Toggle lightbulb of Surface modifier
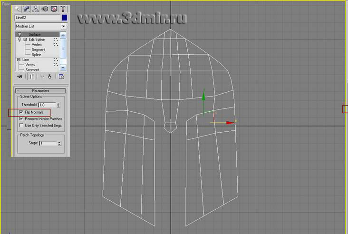This screenshot has width=348, height=234. [19, 34]
